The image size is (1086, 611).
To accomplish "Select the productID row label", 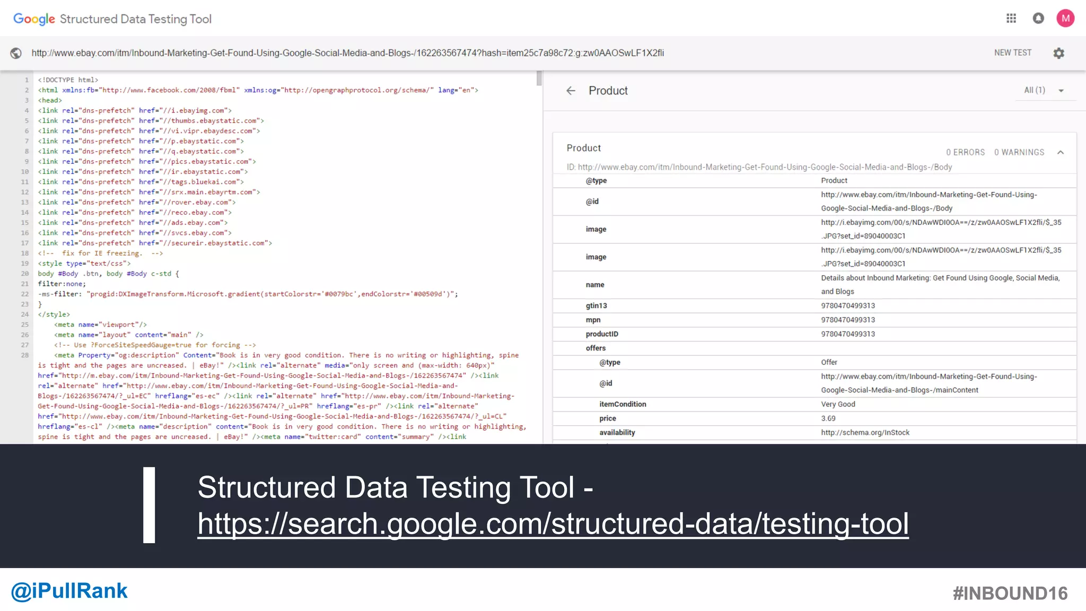I will [x=602, y=334].
